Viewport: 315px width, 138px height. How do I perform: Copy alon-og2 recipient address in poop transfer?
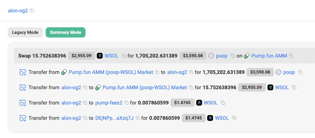[x=191, y=72]
